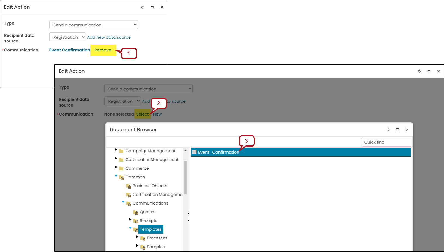Select the Templates folder in tree
This screenshot has height=252, width=445.
[x=151, y=229]
